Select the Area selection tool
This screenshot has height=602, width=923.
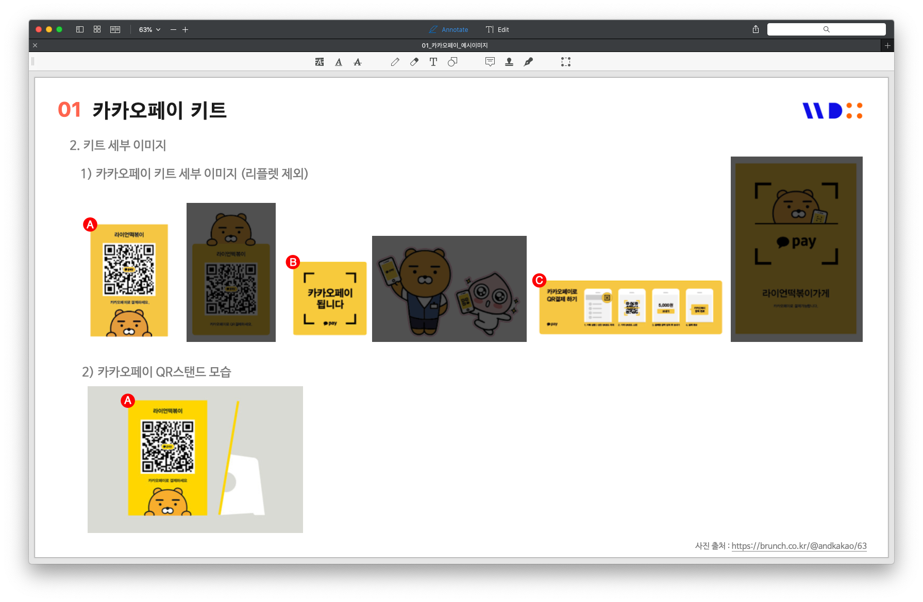[566, 62]
